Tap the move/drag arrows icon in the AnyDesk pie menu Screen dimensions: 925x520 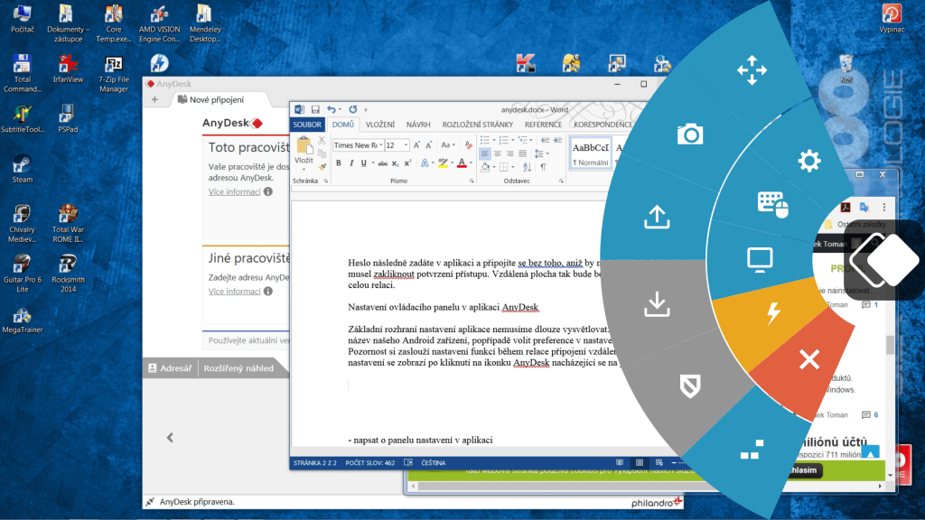pos(752,70)
